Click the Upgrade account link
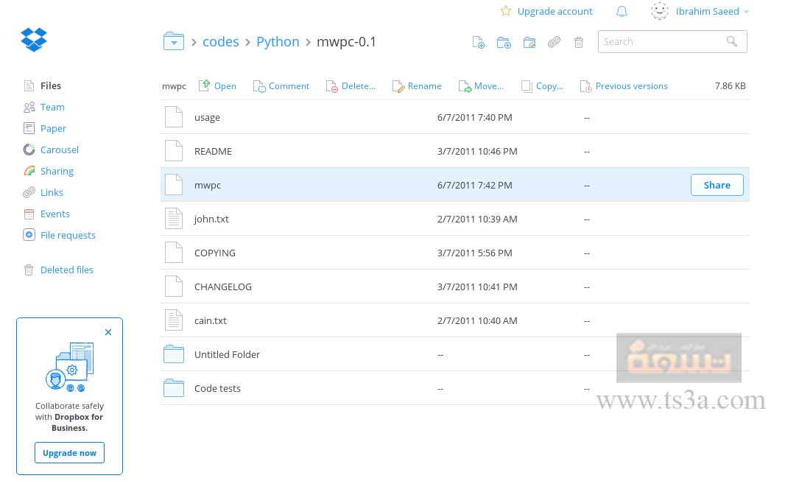 point(555,12)
